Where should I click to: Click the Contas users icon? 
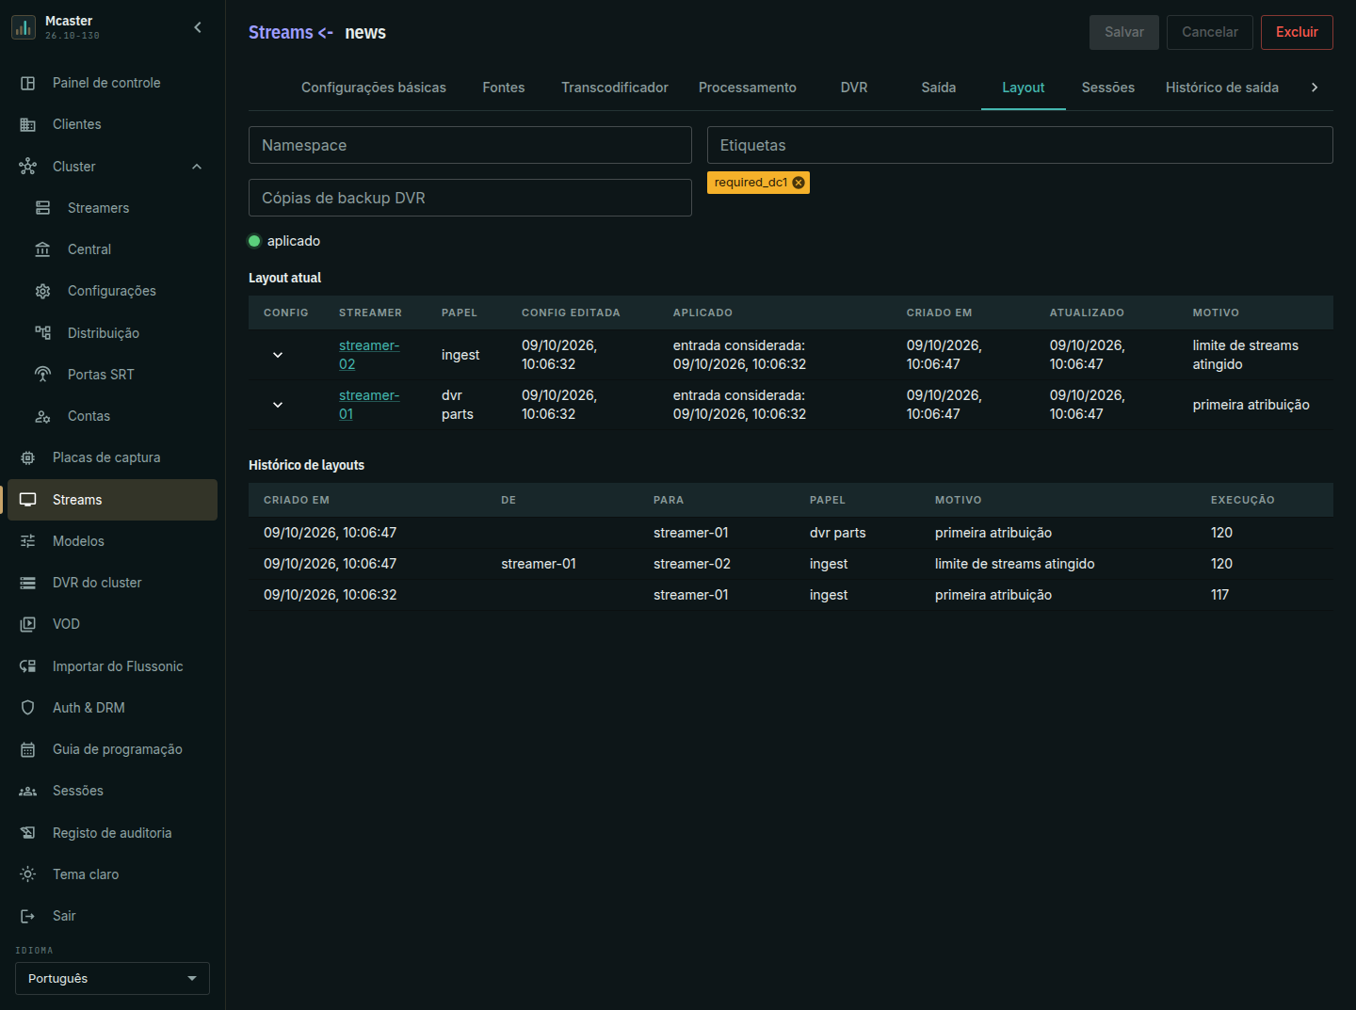point(43,416)
